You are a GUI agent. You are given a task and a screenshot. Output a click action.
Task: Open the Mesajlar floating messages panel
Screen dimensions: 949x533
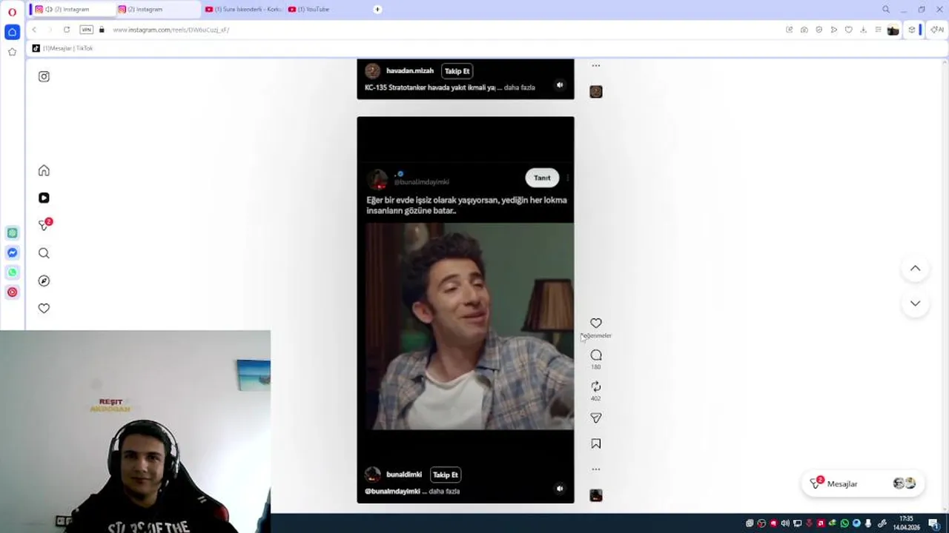click(864, 483)
